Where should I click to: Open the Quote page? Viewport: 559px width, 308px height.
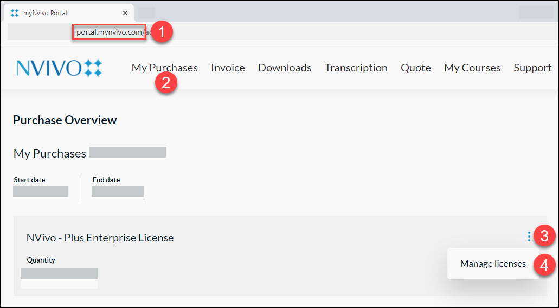tap(416, 68)
